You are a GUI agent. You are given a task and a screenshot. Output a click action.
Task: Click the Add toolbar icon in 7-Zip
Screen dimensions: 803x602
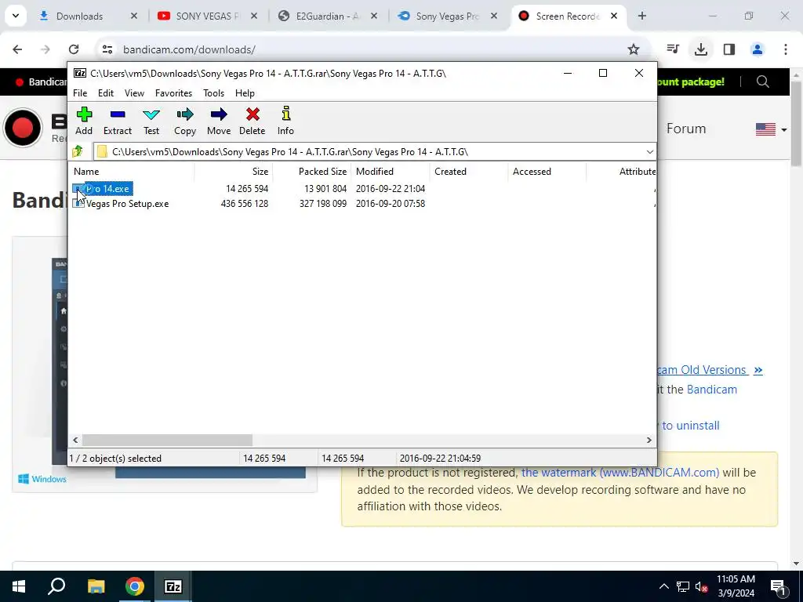tap(84, 121)
